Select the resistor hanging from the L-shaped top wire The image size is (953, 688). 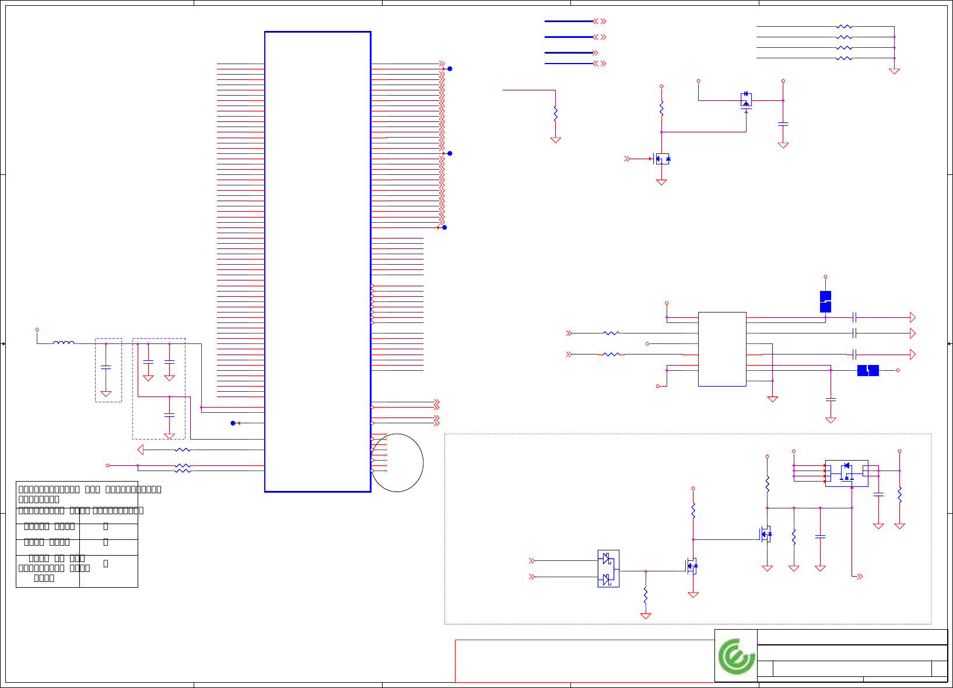pos(555,114)
